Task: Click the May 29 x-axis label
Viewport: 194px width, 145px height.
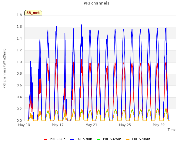Action: tap(159, 125)
